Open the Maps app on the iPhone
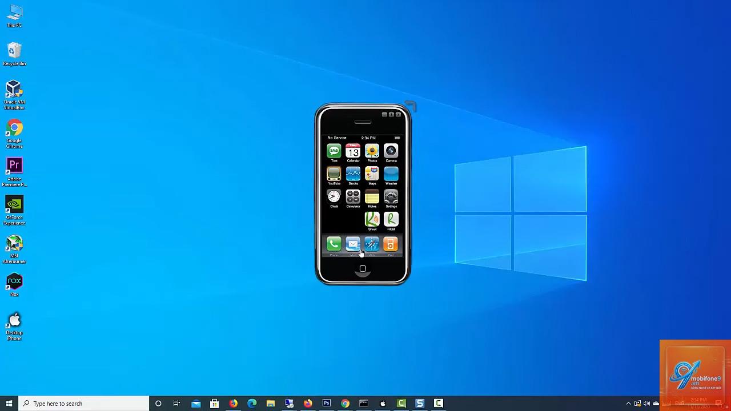The height and width of the screenshot is (411, 731). 372,174
